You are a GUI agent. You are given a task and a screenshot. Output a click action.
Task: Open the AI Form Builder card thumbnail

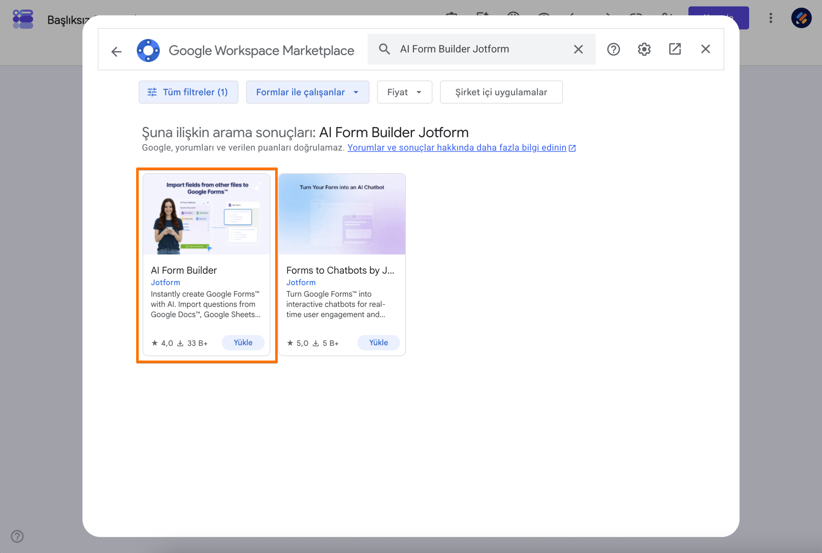tap(206, 214)
